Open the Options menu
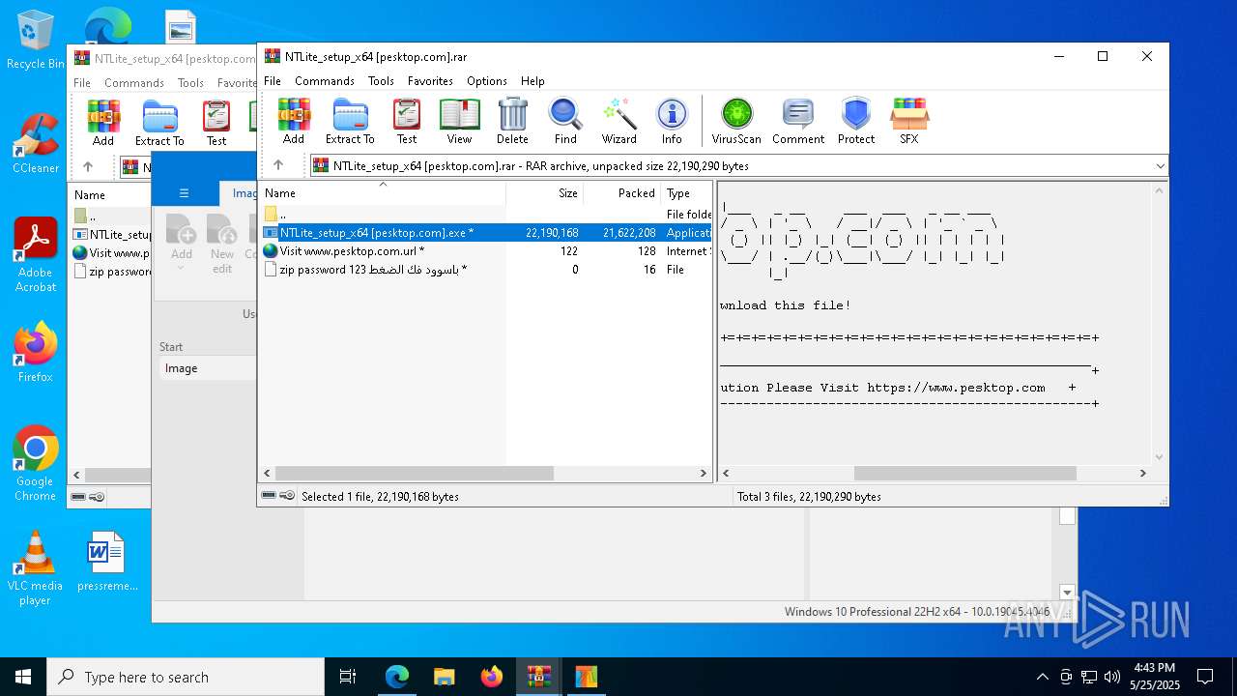Screen dimensions: 1237x696 [487, 81]
